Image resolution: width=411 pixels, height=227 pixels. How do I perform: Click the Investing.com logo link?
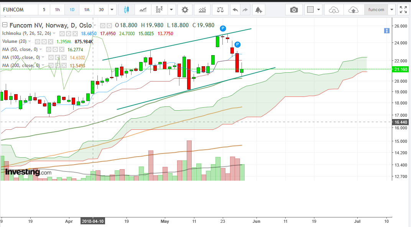pos(28,172)
